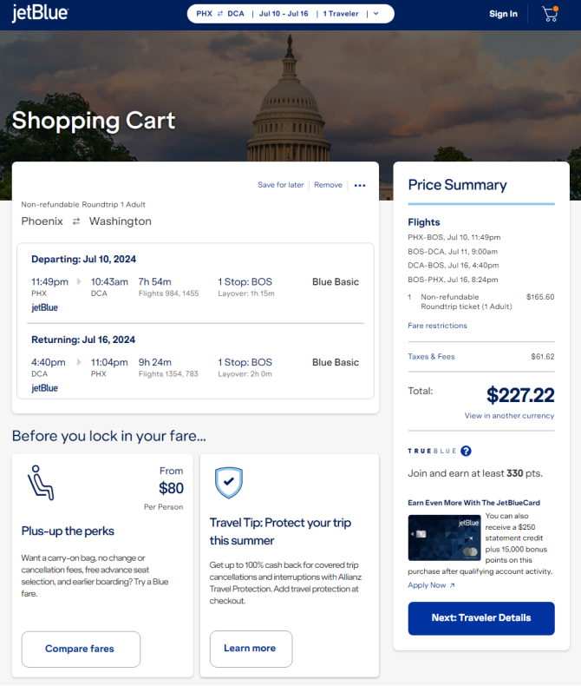Viewport: 581px width, 686px height.
Task: Click the Shopping Cart page title
Action: coord(94,122)
